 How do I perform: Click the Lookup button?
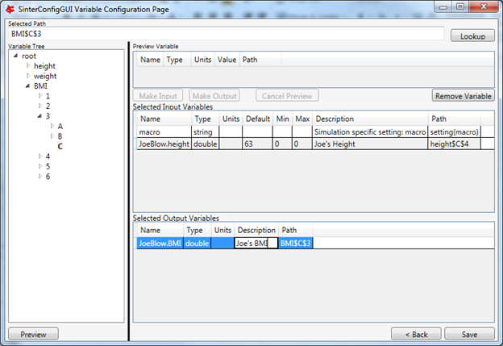pyautogui.click(x=472, y=36)
